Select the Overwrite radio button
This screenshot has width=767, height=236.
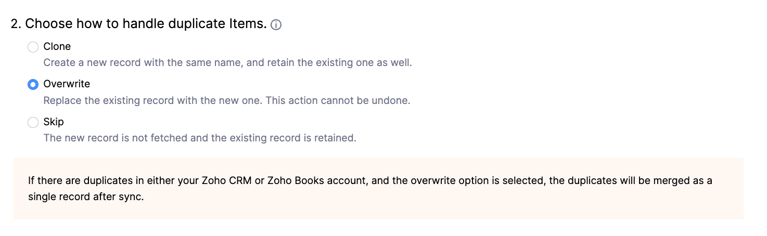33,84
